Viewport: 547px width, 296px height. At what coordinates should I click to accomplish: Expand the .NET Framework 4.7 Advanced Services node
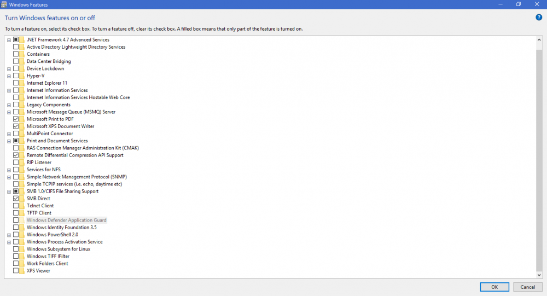click(9, 40)
